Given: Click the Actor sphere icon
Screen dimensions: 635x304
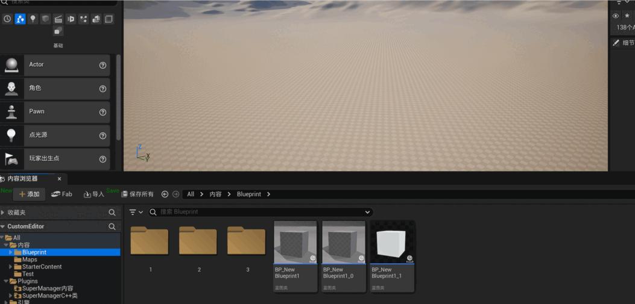Looking at the screenshot, I should coord(11,65).
